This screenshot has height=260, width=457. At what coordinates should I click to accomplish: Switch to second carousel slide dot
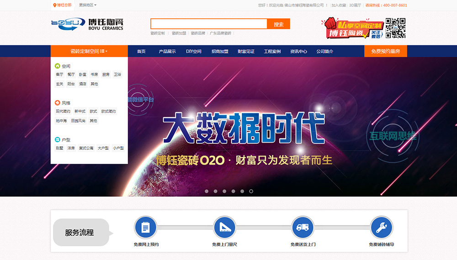(x=215, y=191)
